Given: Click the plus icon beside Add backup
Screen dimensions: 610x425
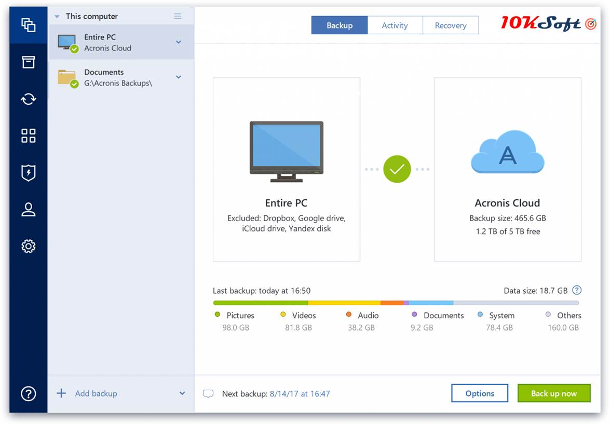Looking at the screenshot, I should coord(61,393).
